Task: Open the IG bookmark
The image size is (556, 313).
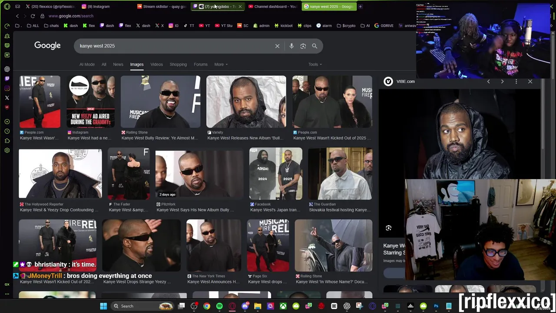Action: (x=173, y=26)
